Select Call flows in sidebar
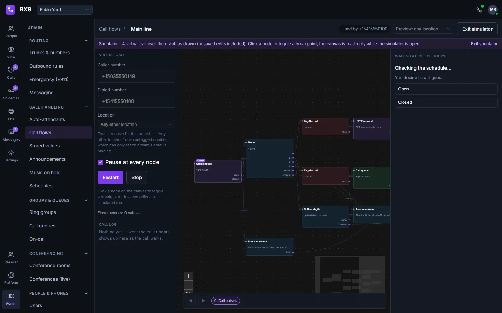Viewport: 502px width, 313px height. point(58,133)
